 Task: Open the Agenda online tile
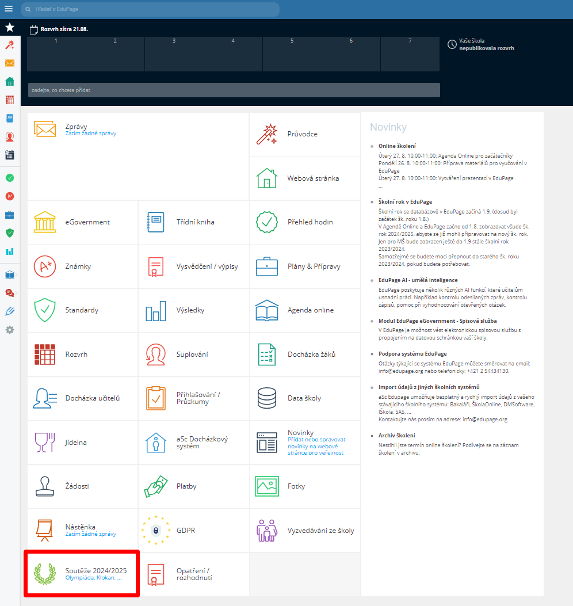coord(305,310)
